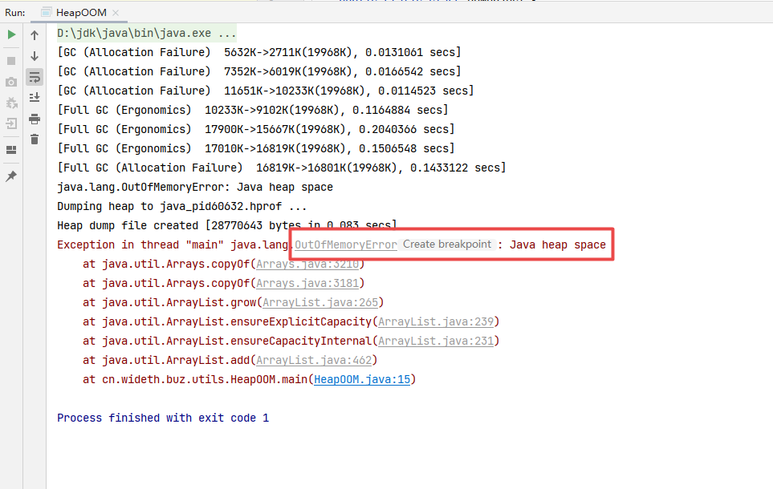
Task: Click the 'Run:' tool window label
Action: pyautogui.click(x=14, y=13)
